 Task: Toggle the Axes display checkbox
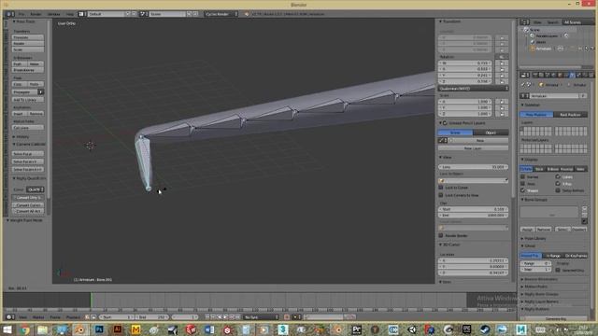523,184
